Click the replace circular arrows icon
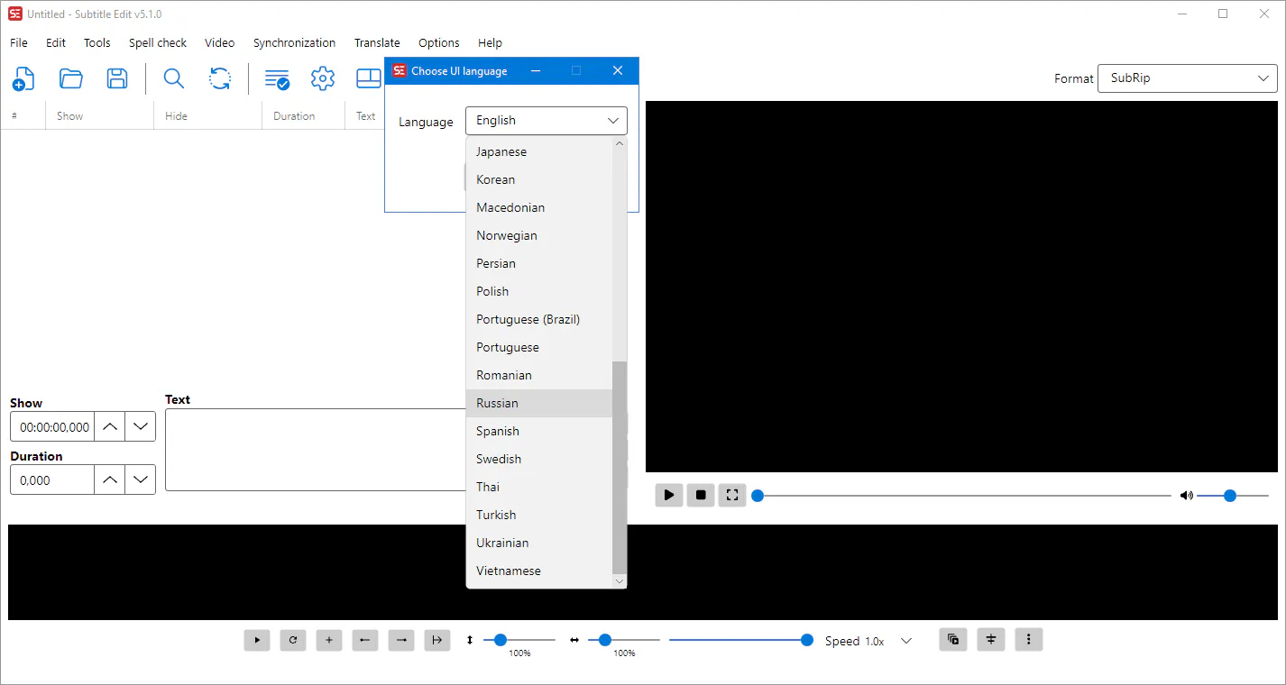 (220, 78)
